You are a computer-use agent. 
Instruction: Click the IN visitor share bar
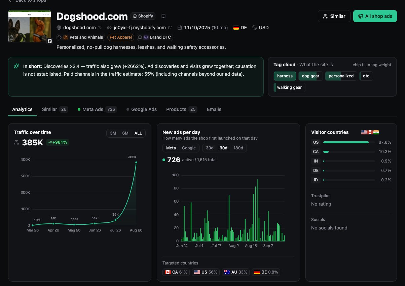coord(349,161)
